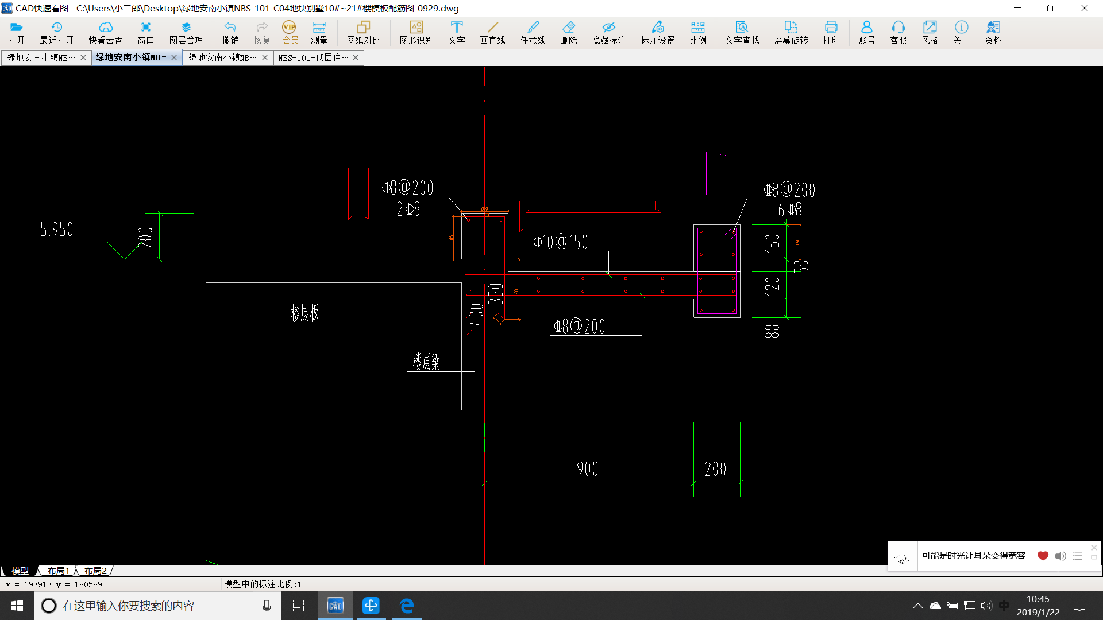
Task: Click 屏幕旋转 screen rotate icon
Action: [791, 32]
